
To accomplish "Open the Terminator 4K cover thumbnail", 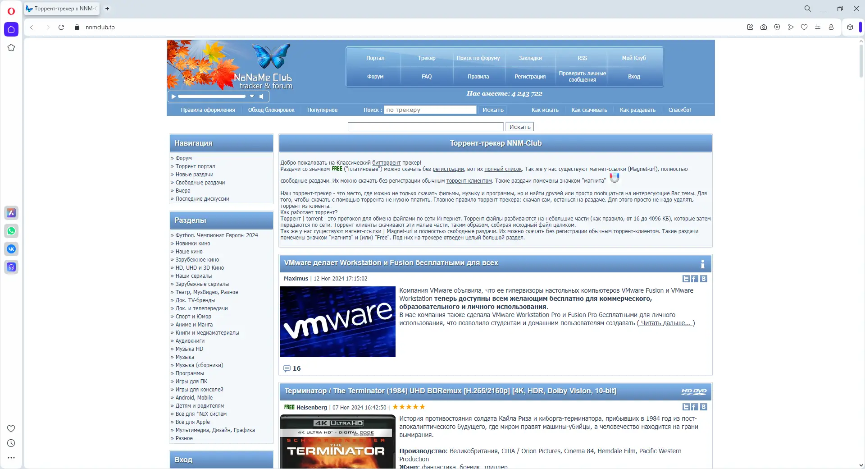I will pyautogui.click(x=338, y=441).
